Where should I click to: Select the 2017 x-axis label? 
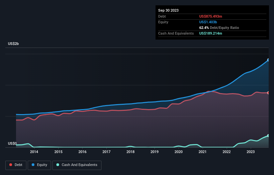(106, 152)
